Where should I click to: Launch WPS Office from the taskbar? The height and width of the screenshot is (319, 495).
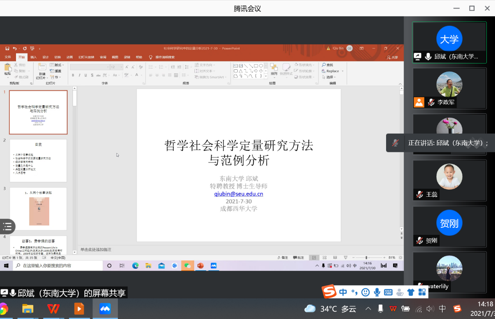[x=53, y=309]
